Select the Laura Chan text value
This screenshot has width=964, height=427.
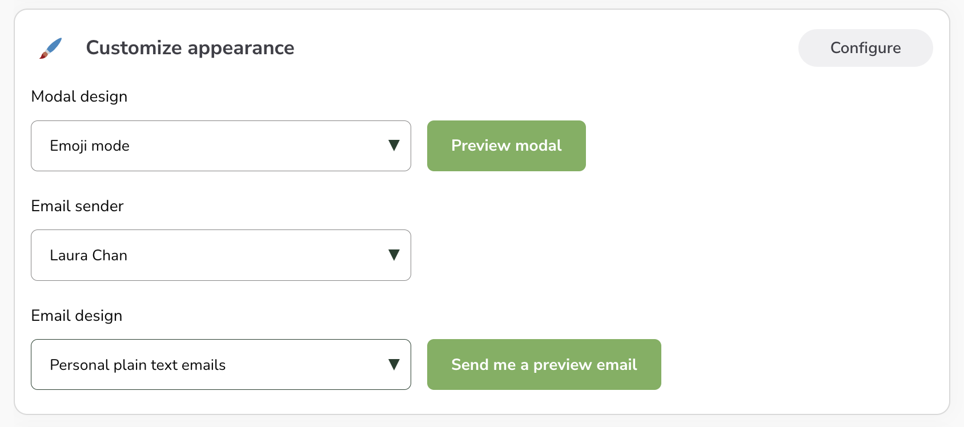[x=89, y=256]
